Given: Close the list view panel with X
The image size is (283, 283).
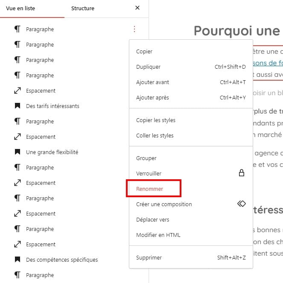Looking at the screenshot, I should [x=137, y=8].
